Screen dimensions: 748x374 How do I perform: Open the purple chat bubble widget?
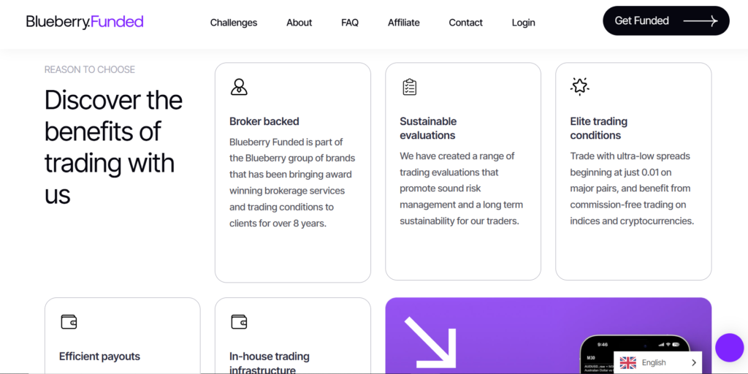coord(730,347)
